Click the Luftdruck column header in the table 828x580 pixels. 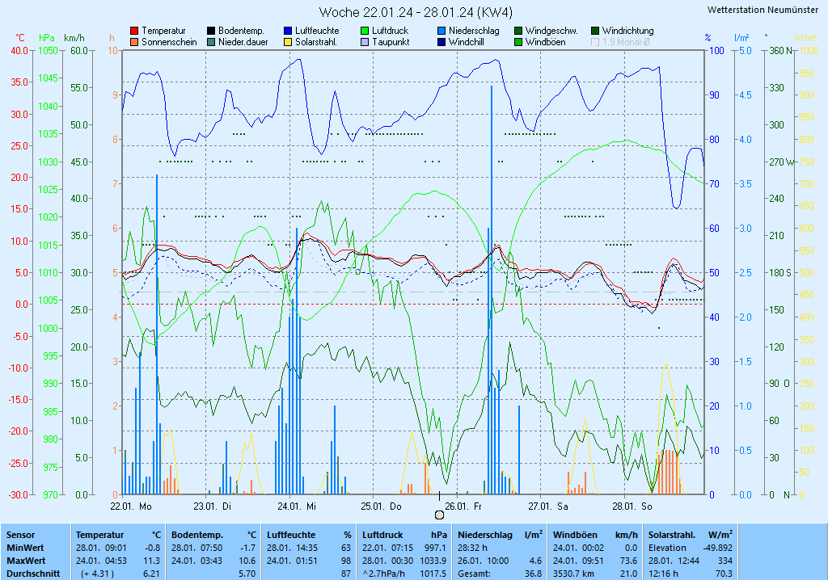[382, 535]
